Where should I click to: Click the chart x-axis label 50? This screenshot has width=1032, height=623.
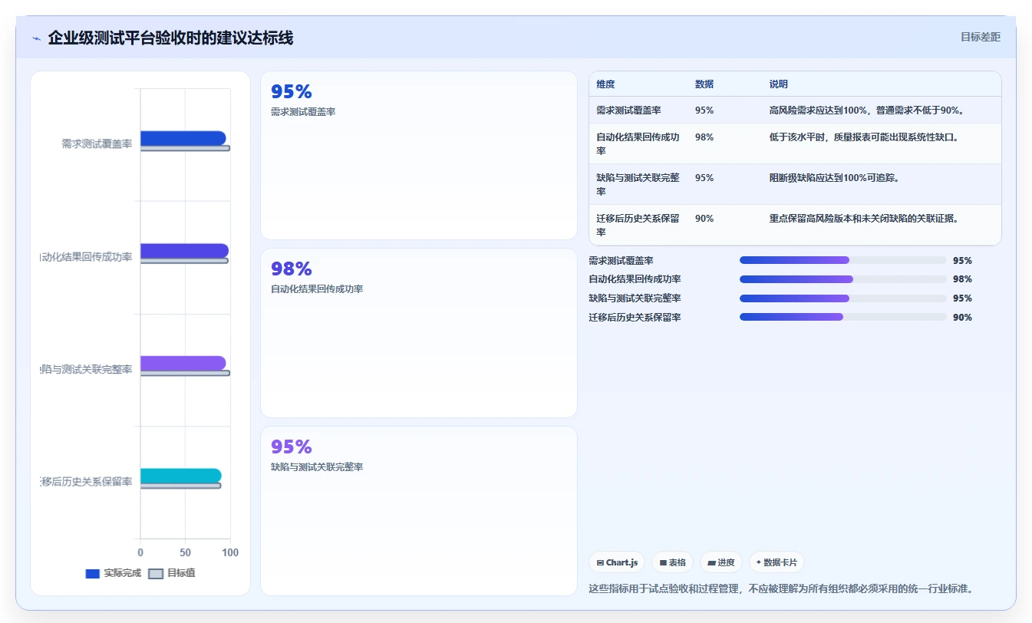tap(185, 552)
